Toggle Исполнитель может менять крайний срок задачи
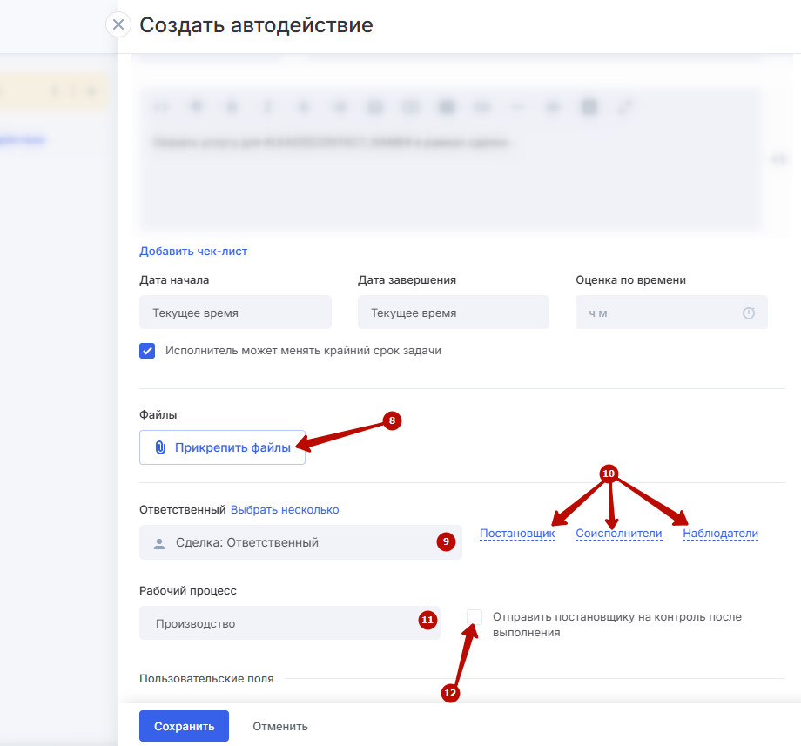Viewport: 801px width, 746px height. point(147,351)
